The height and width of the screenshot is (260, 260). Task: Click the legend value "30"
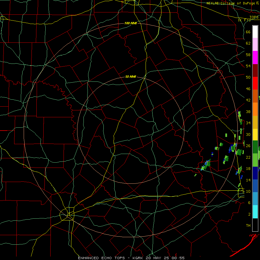pyautogui.click(x=248, y=134)
